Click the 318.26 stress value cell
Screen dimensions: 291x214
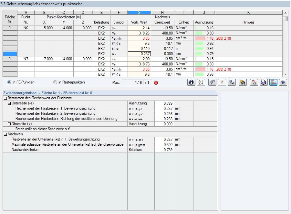[x=139, y=33]
